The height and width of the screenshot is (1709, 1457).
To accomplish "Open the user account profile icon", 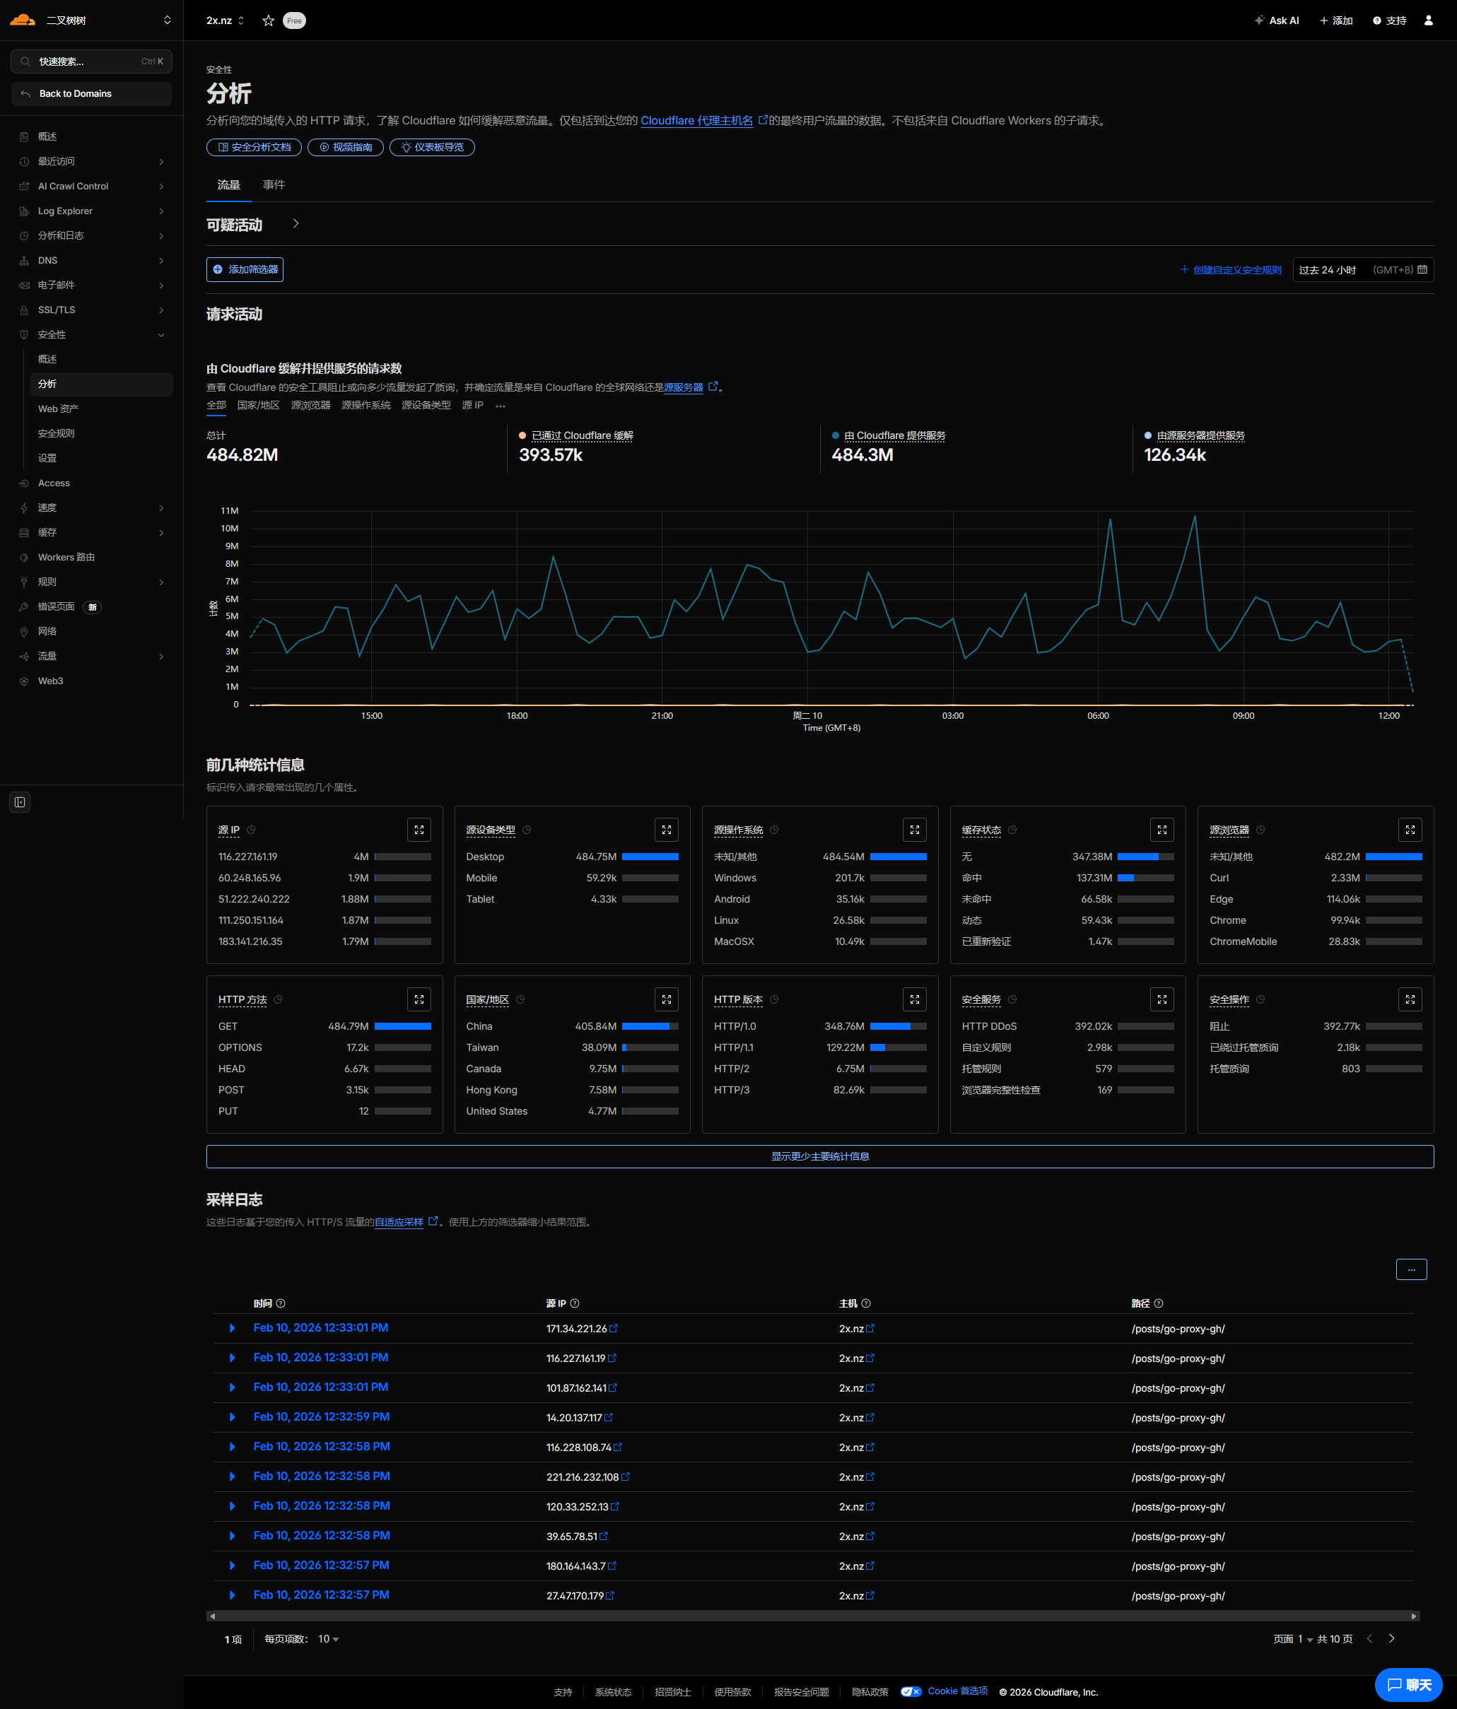I will point(1428,20).
